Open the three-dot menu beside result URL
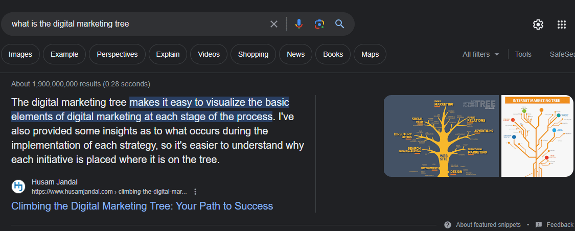This screenshot has height=231, width=575. pos(195,192)
